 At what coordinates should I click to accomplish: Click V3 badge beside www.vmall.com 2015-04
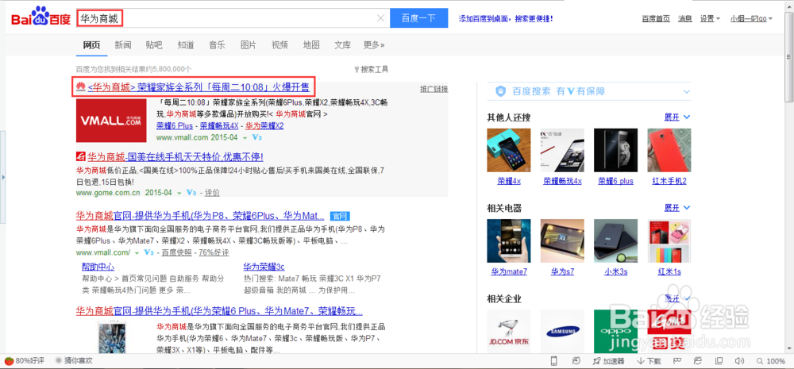[256, 137]
